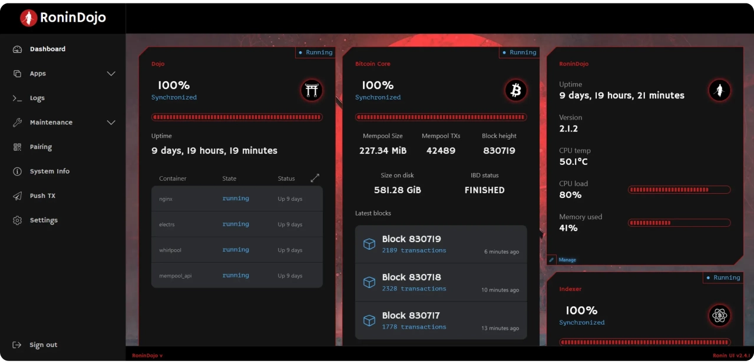Screen dimensions: 754x364
Task: Click the Sign out link
Action: coord(44,345)
